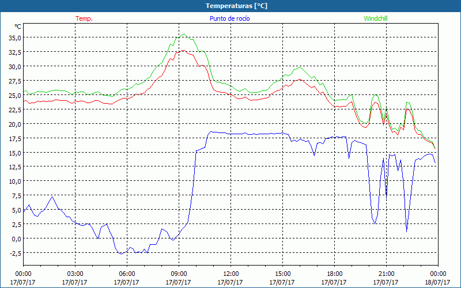Click the 09:00 time axis label
Image resolution: width=461 pixels, height=288 pixels.
[x=179, y=274]
